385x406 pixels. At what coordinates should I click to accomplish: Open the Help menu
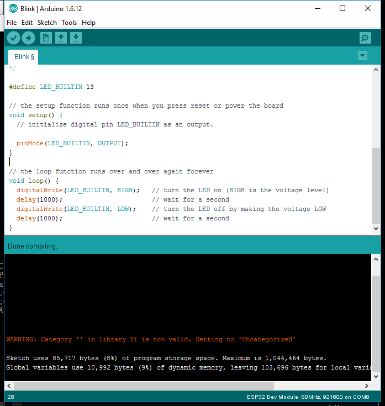[x=88, y=23]
